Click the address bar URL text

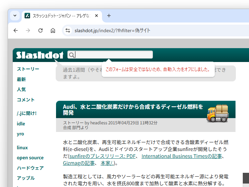(x=112, y=30)
